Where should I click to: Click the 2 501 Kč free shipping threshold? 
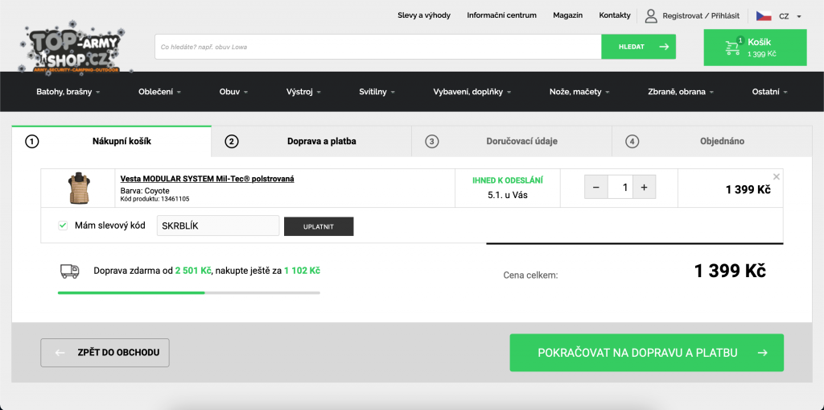pyautogui.click(x=193, y=271)
